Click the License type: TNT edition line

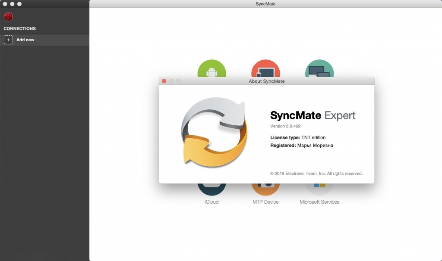(298, 137)
